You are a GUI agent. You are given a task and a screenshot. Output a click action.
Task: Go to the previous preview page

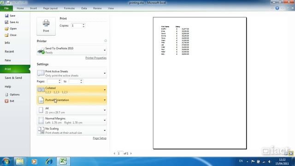tap(114, 154)
